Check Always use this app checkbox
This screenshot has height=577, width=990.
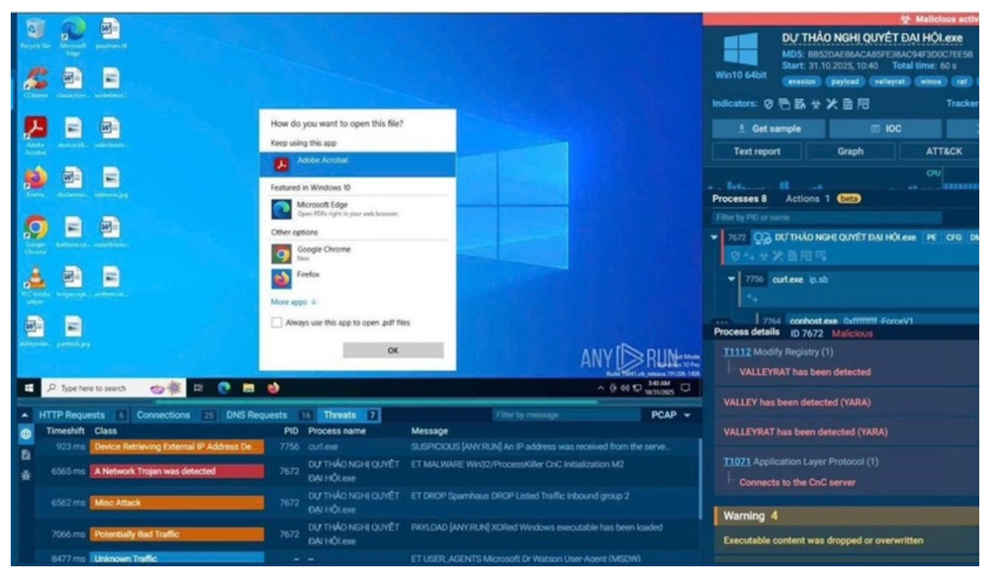pyautogui.click(x=276, y=323)
